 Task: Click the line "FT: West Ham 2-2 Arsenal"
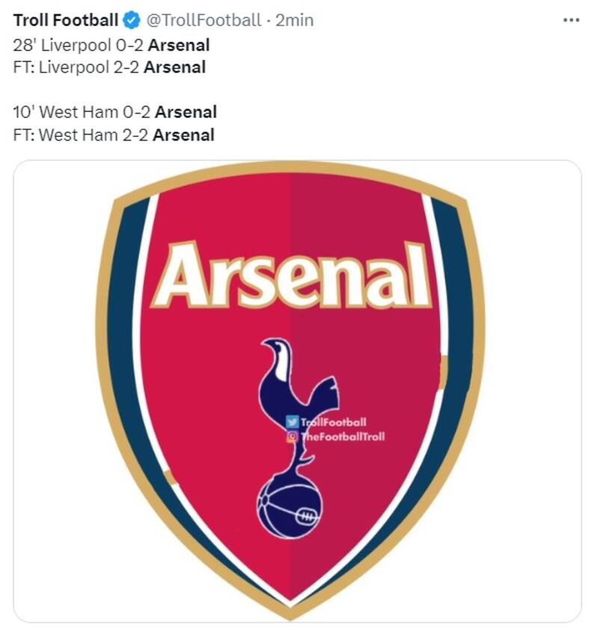click(114, 135)
